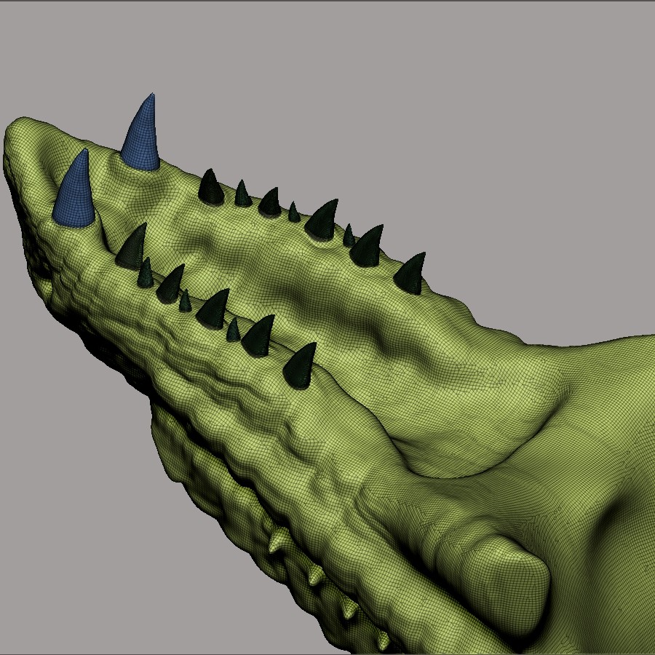Image resolution: width=655 pixels, height=655 pixels.
Task: Select the first dark spike behind tall blue horn
Action: [x=210, y=188]
